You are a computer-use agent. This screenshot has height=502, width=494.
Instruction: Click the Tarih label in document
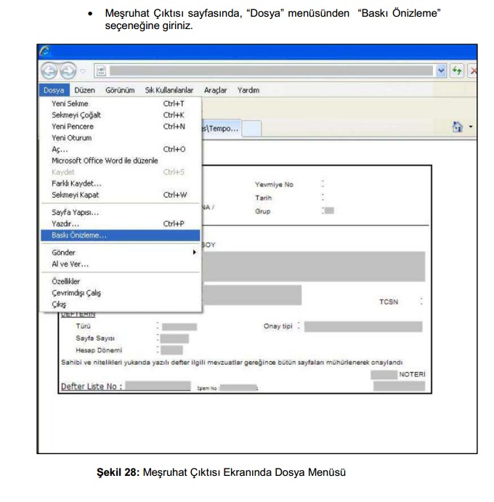264,198
